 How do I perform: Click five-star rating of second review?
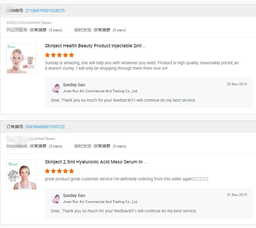coord(59,171)
